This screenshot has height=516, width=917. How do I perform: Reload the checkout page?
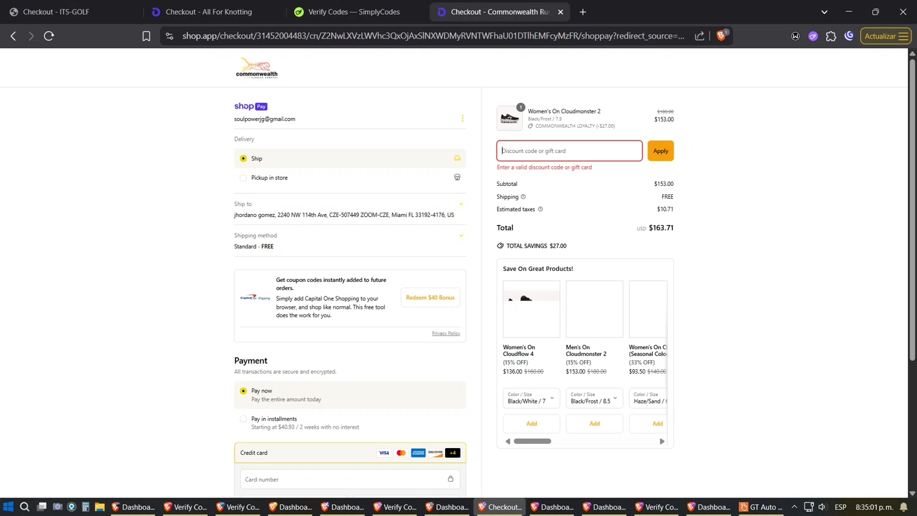click(49, 36)
